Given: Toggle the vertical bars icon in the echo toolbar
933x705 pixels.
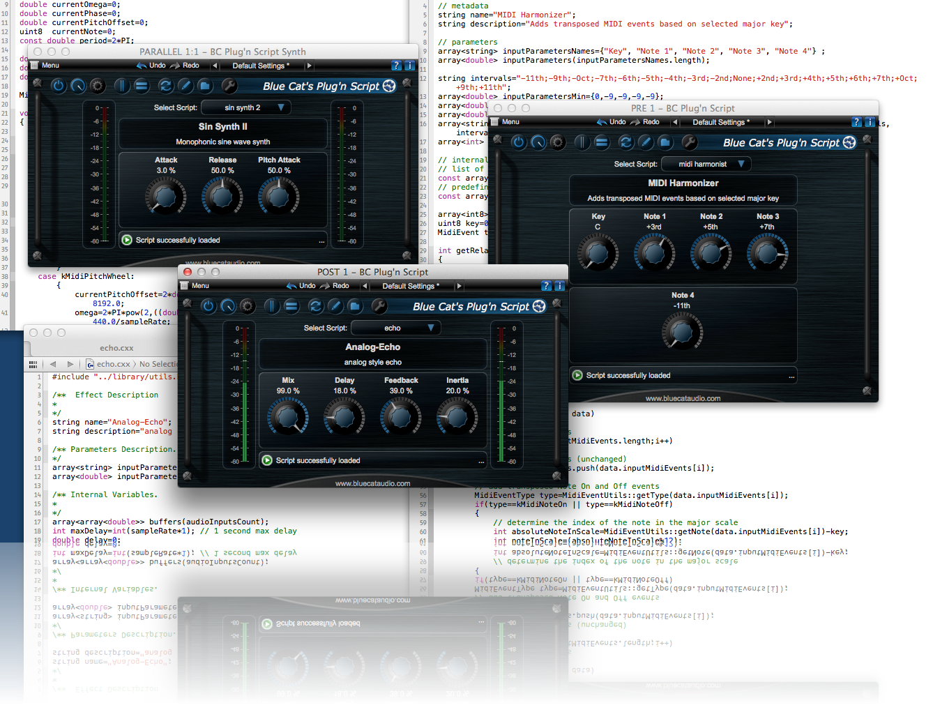Looking at the screenshot, I should click(271, 306).
